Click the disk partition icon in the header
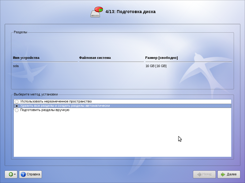Screen dimensions: 245x183 pyautogui.click(x=97, y=12)
